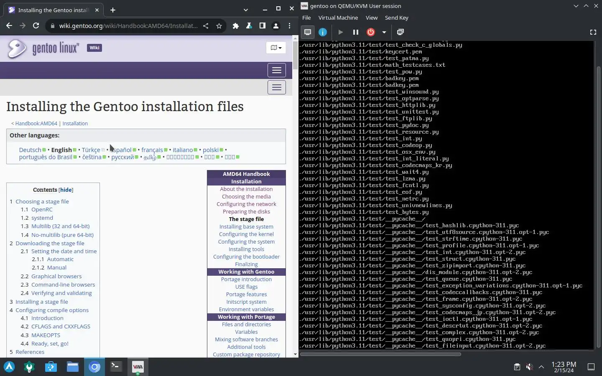
Task: Open the file manager from taskbar
Action: 73,367
